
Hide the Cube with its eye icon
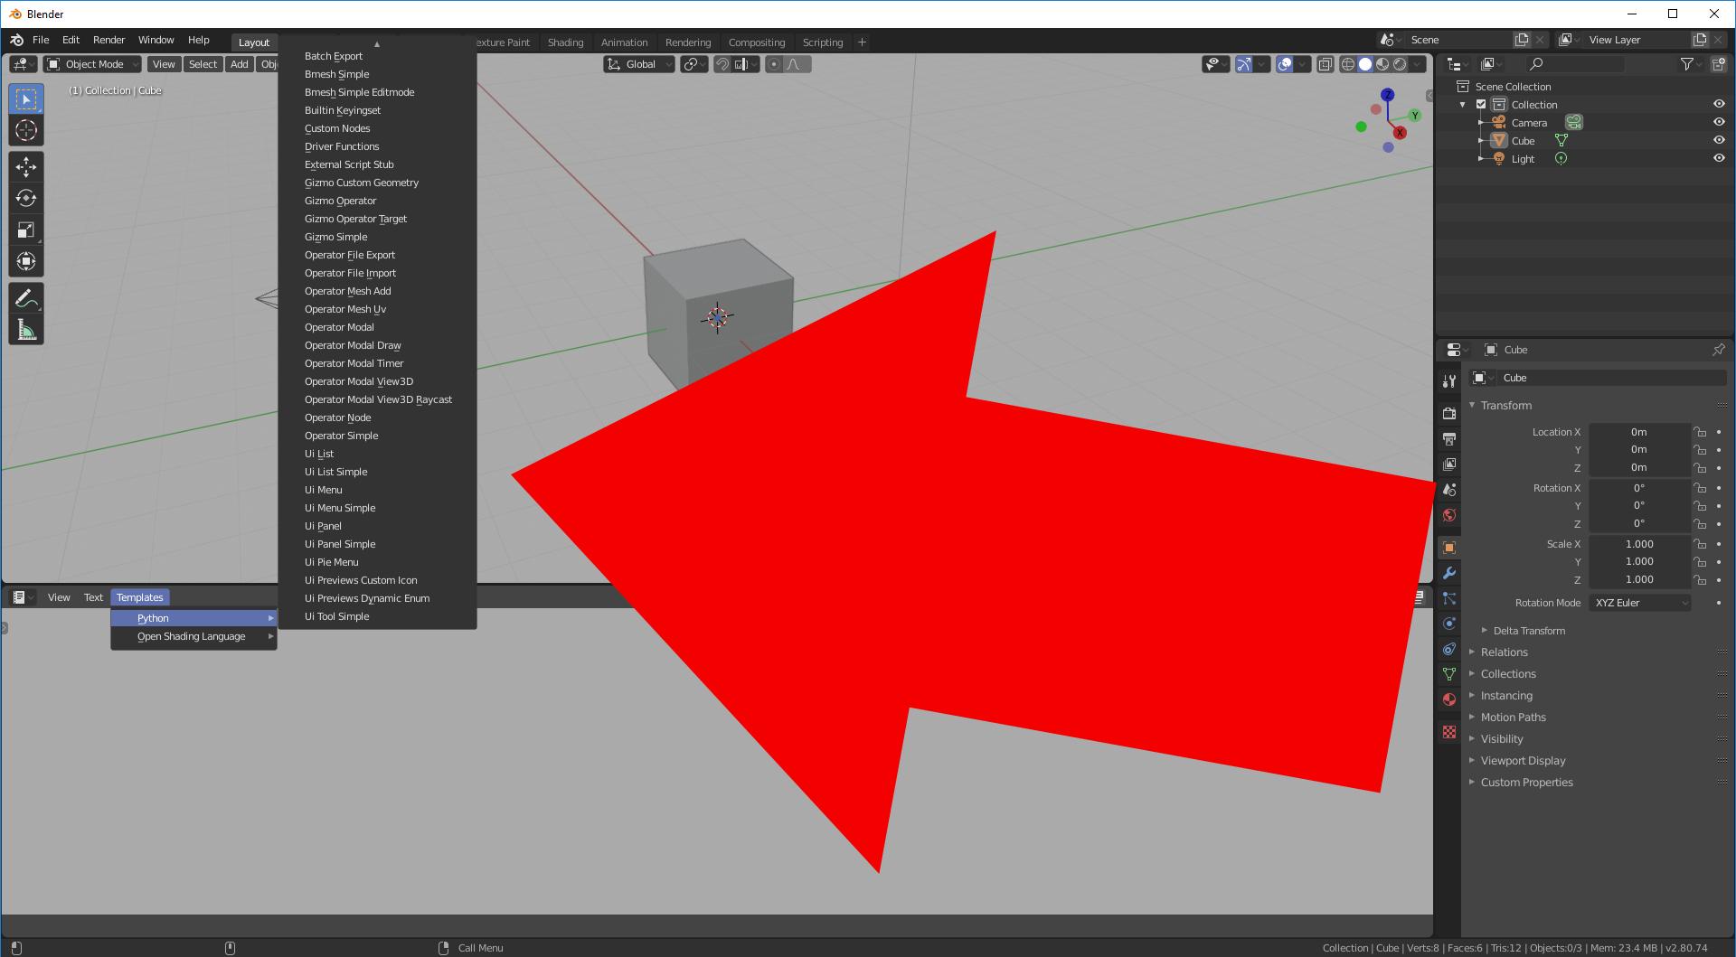[x=1719, y=140]
